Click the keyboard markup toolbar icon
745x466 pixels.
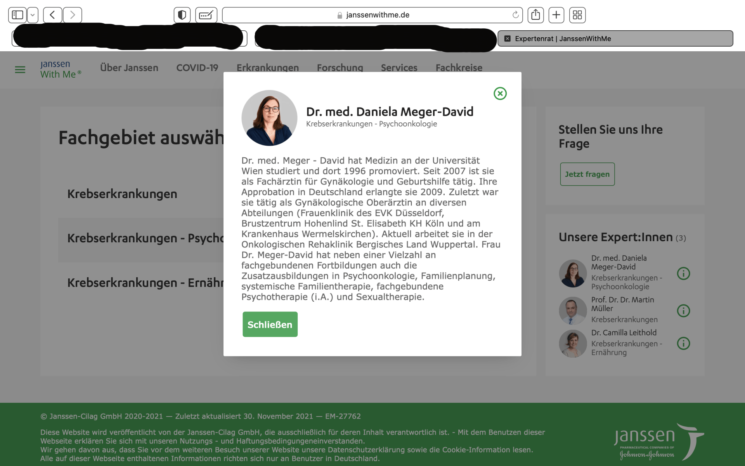click(x=206, y=15)
